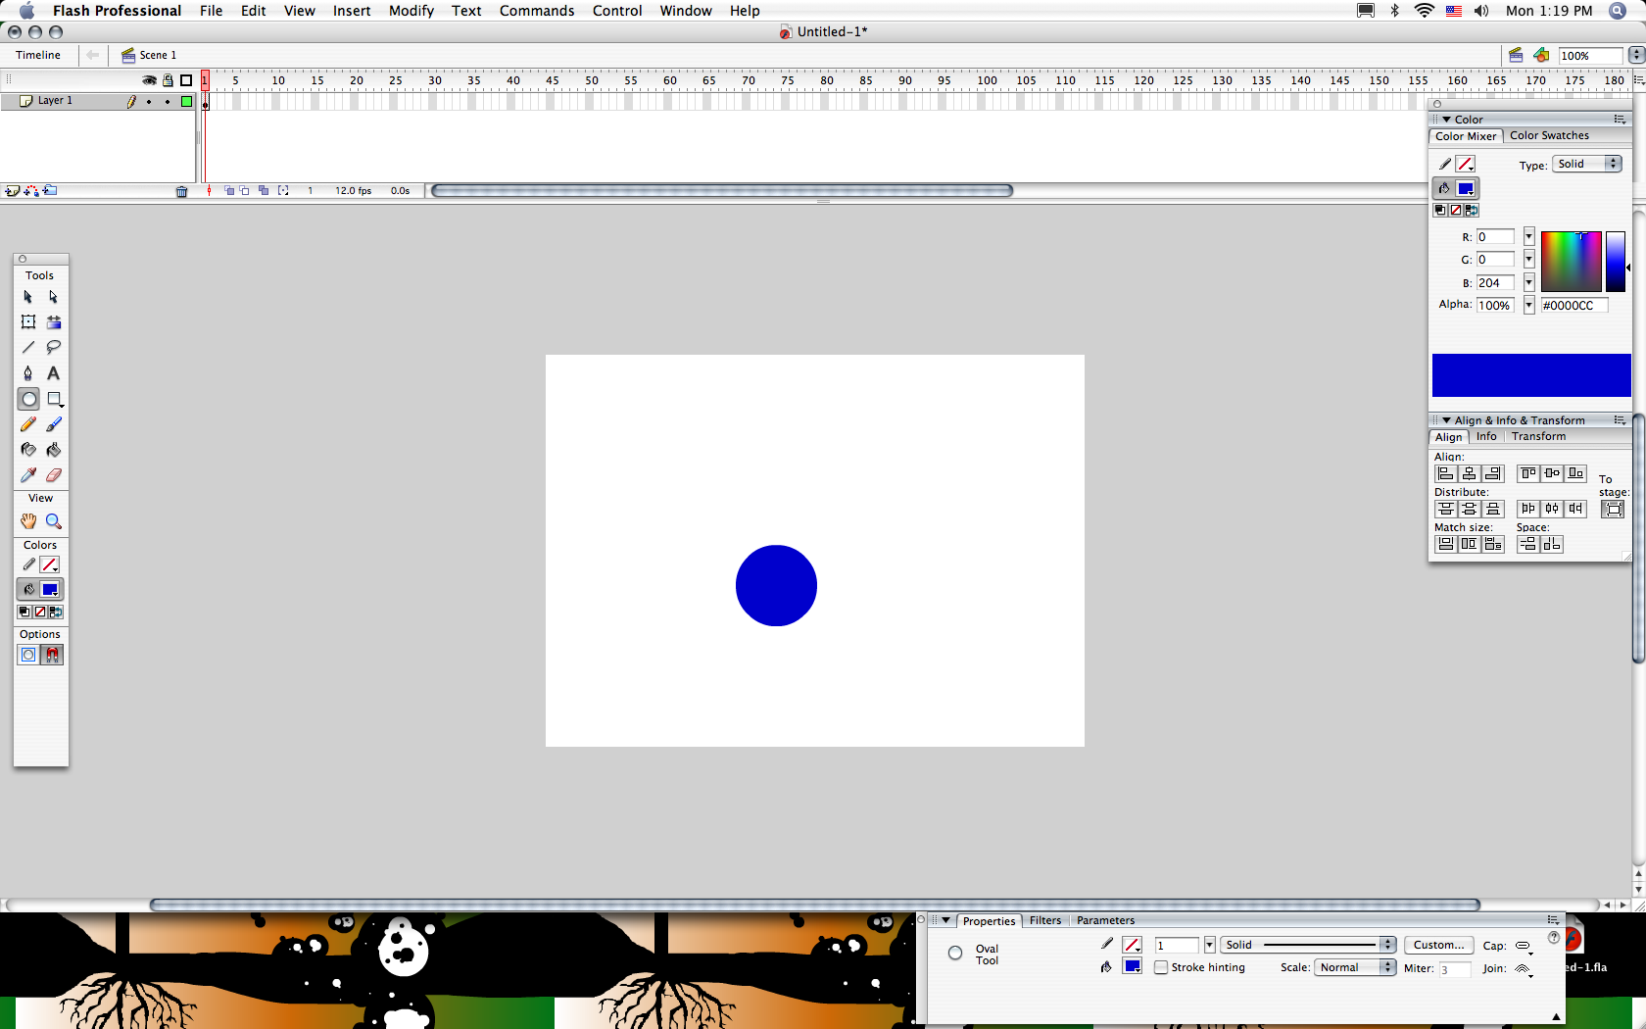
Task: Click the fill color swatch in Tools
Action: tap(50, 590)
